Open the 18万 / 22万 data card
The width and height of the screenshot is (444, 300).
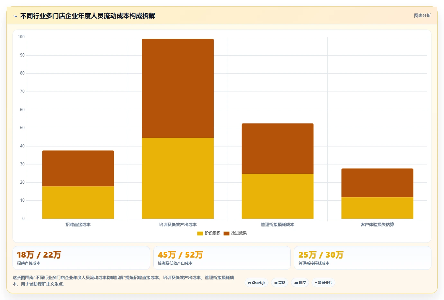tap(81, 258)
